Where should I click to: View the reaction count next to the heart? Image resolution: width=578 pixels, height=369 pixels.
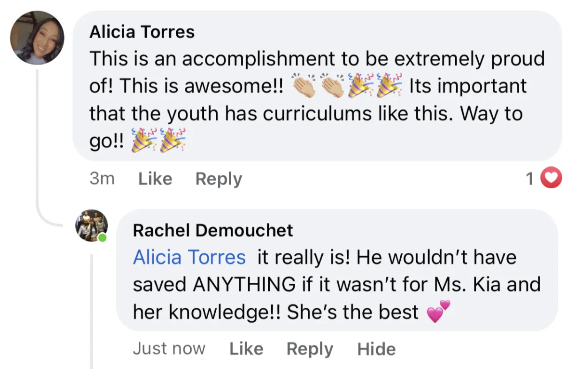pos(530,179)
